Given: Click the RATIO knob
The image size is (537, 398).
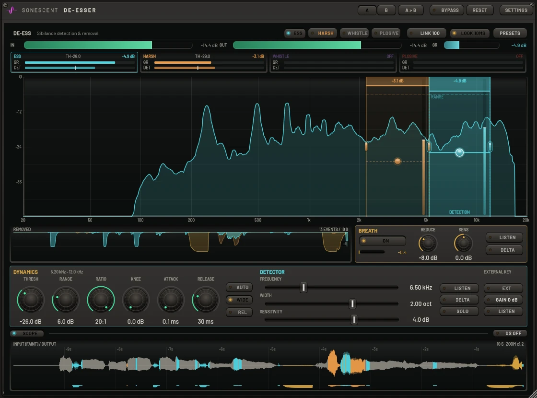Looking at the screenshot, I should pyautogui.click(x=101, y=300).
